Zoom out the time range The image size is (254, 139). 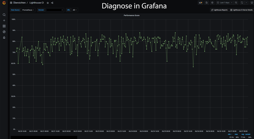(236, 3)
